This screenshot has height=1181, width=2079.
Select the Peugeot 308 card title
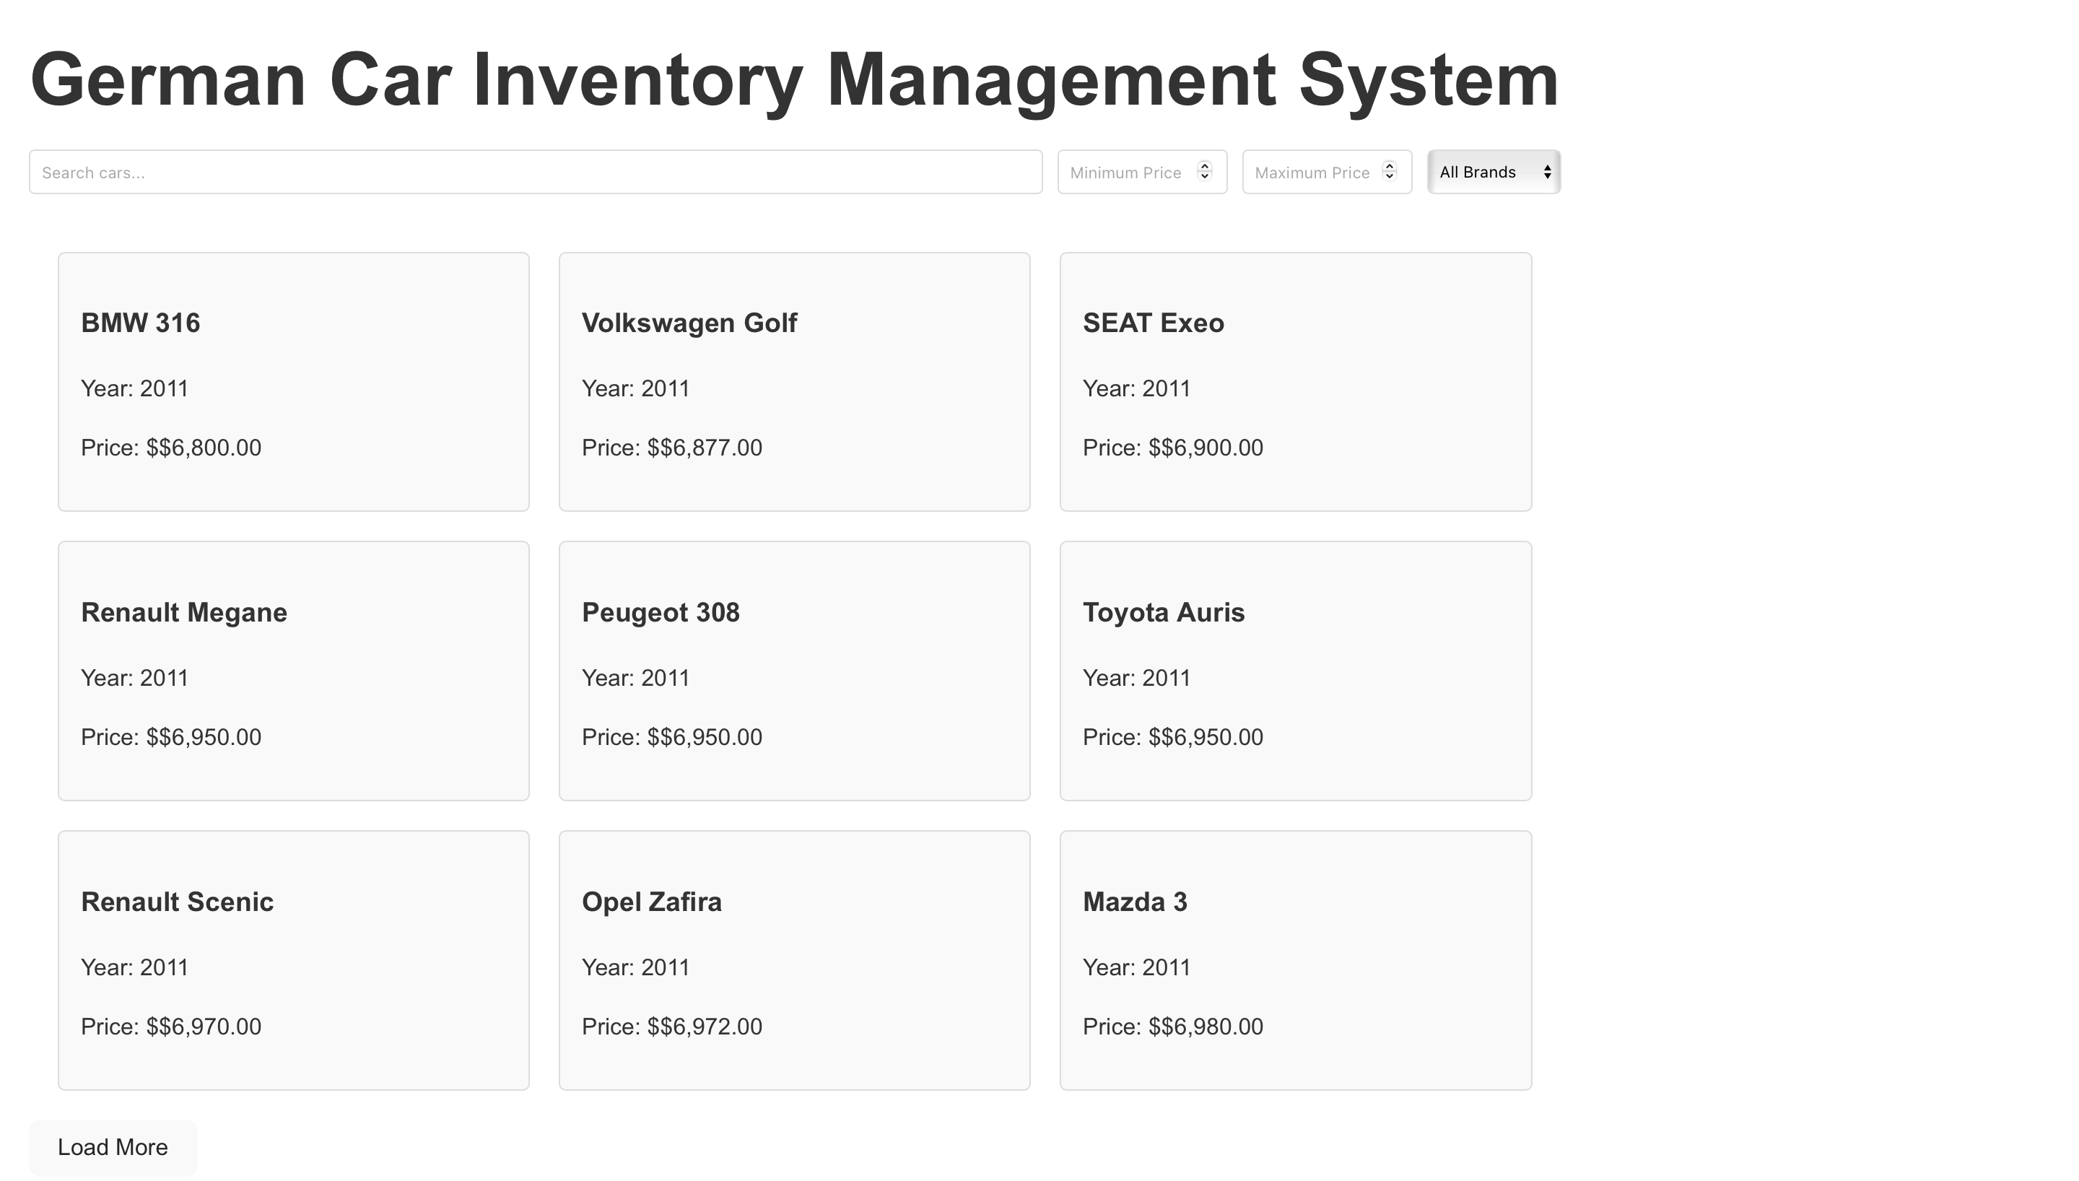(661, 612)
